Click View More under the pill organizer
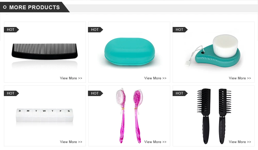The height and width of the screenshot is (150, 258). (71, 142)
